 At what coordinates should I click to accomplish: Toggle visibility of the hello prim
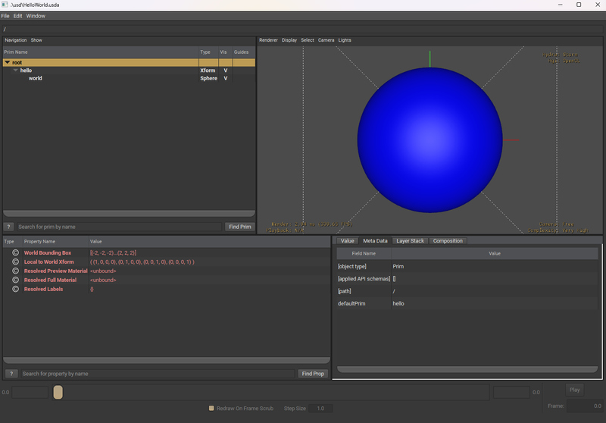pyautogui.click(x=225, y=70)
